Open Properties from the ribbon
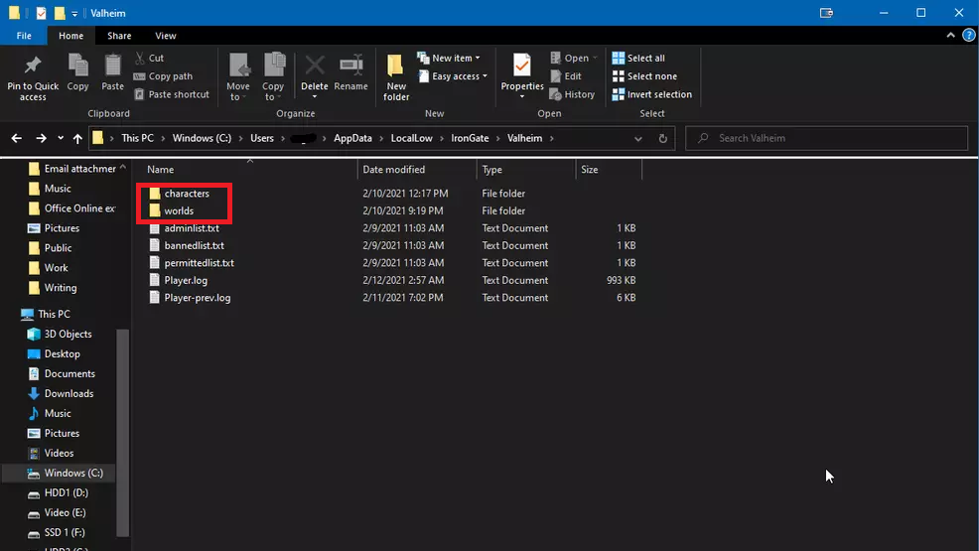Image resolution: width=979 pixels, height=551 pixels. pos(522,76)
